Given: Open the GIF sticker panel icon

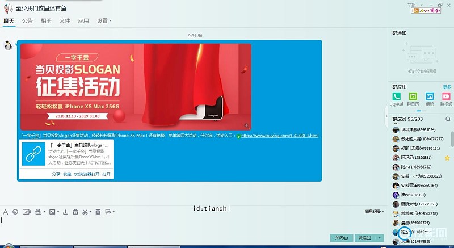Looking at the screenshot, I should click(27, 212).
